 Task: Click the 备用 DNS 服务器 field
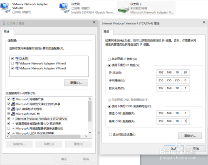(173, 121)
